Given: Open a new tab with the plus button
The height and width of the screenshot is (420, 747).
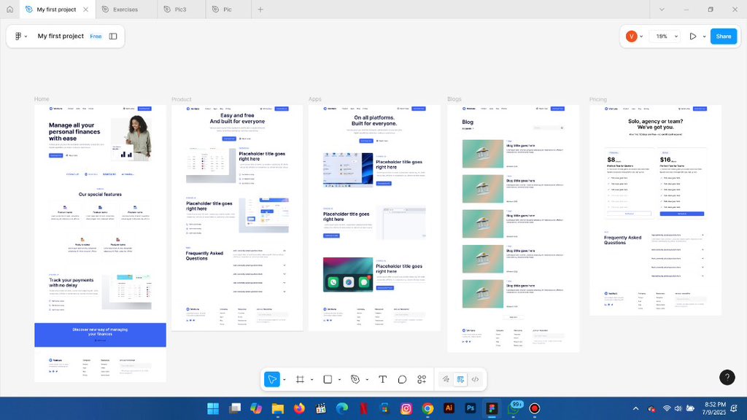Looking at the screenshot, I should 260,9.
